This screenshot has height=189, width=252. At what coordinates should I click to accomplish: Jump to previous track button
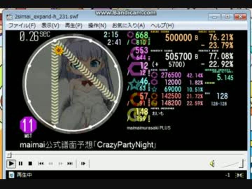[41, 164]
